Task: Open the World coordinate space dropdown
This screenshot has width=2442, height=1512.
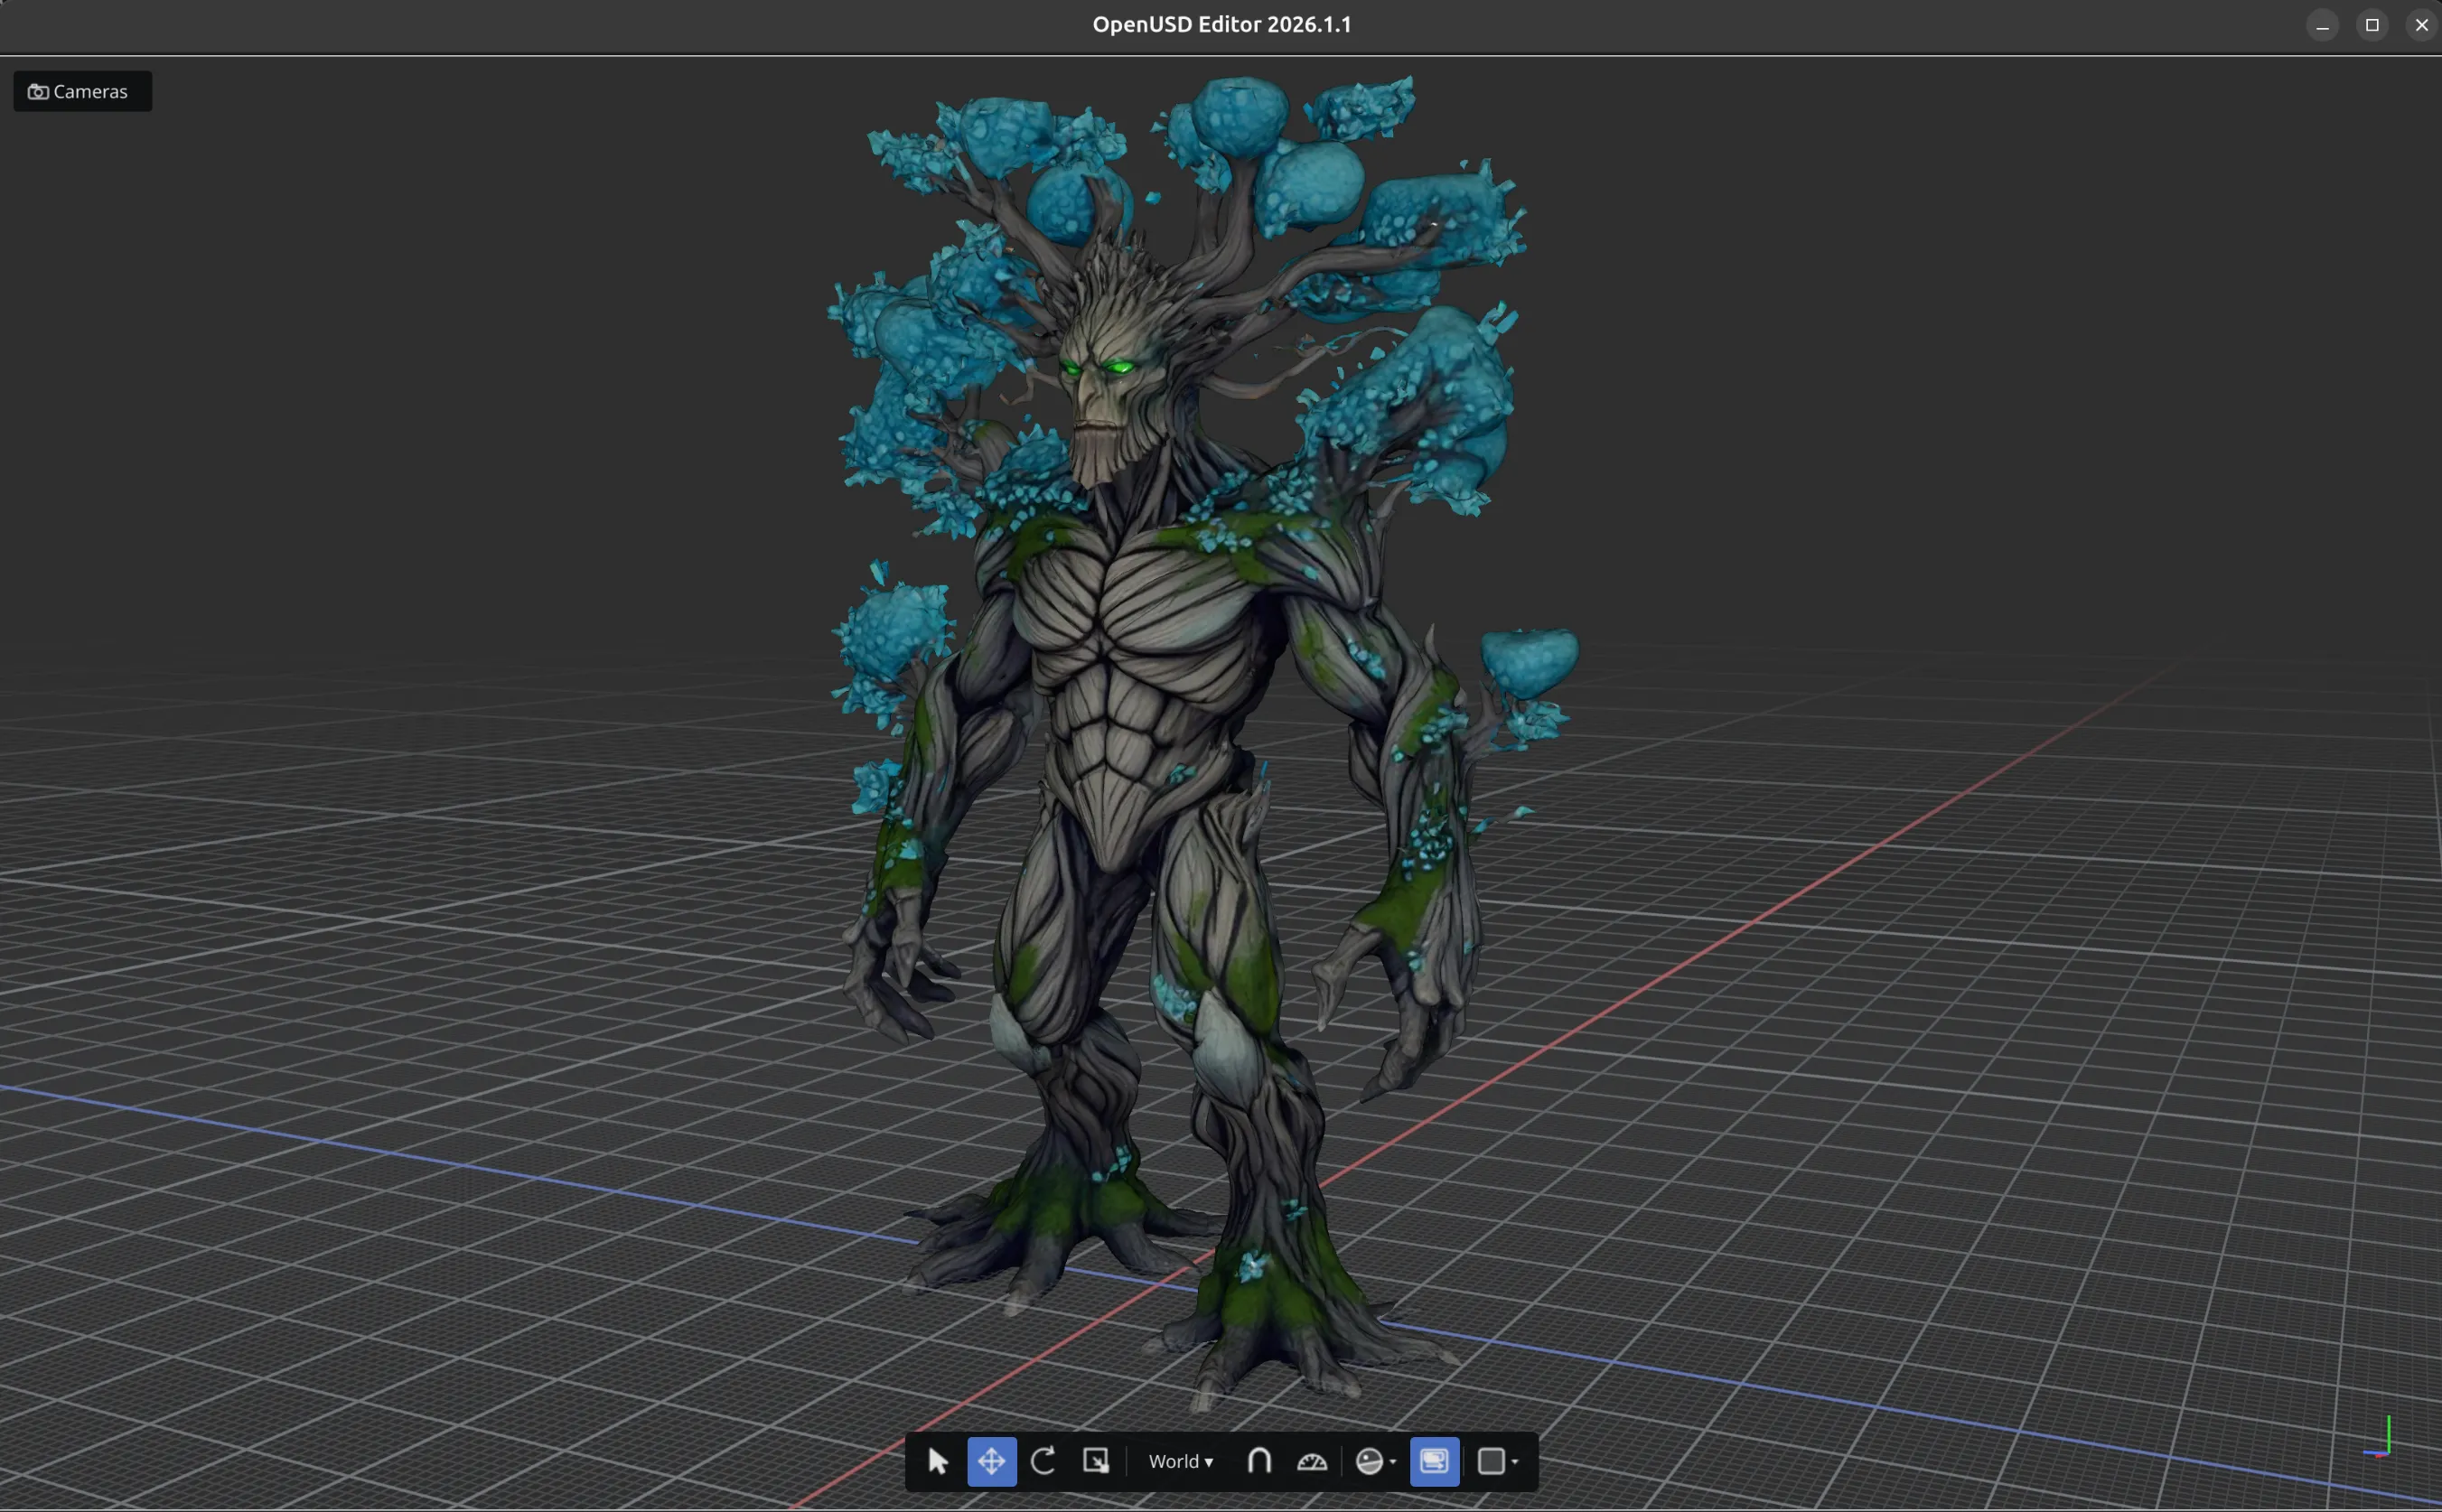Action: pyautogui.click(x=1180, y=1461)
